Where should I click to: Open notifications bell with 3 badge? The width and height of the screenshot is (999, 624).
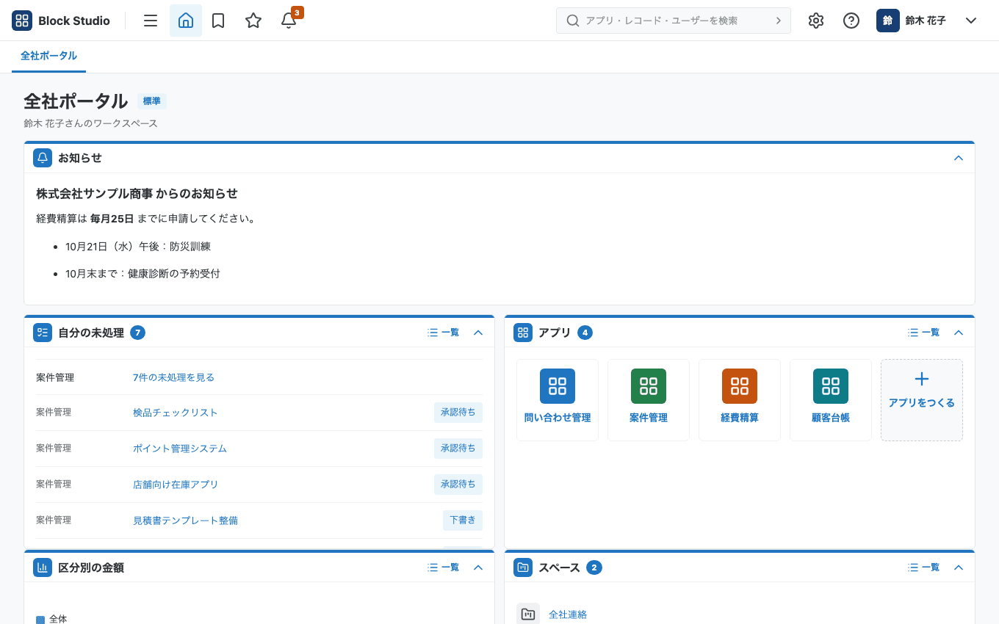coord(289,21)
